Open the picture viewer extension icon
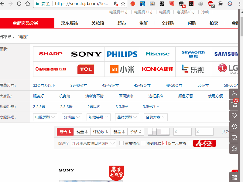The height and width of the screenshot is (182, 243). (x=152, y=4)
